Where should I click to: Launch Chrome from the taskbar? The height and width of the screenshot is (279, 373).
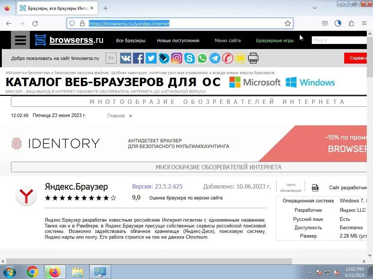click(32, 272)
